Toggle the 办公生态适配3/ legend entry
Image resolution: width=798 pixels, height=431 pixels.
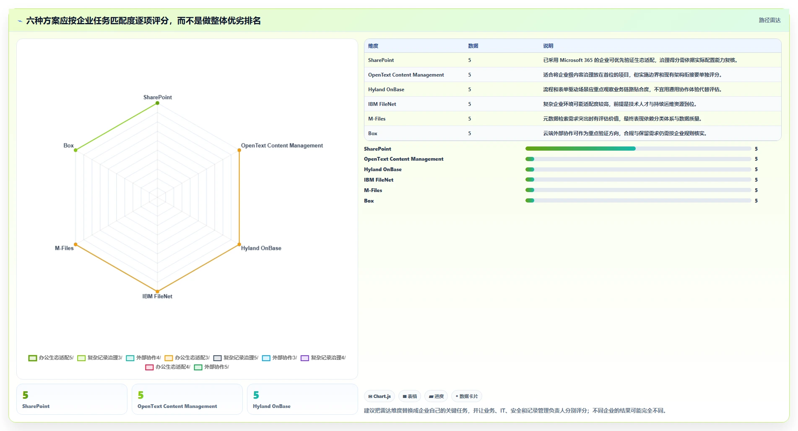pos(187,358)
